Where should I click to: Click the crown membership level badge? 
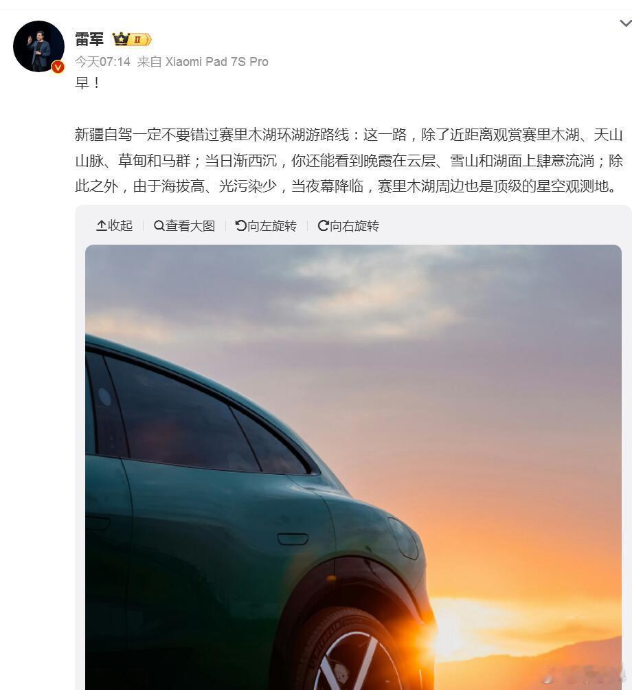click(x=132, y=40)
